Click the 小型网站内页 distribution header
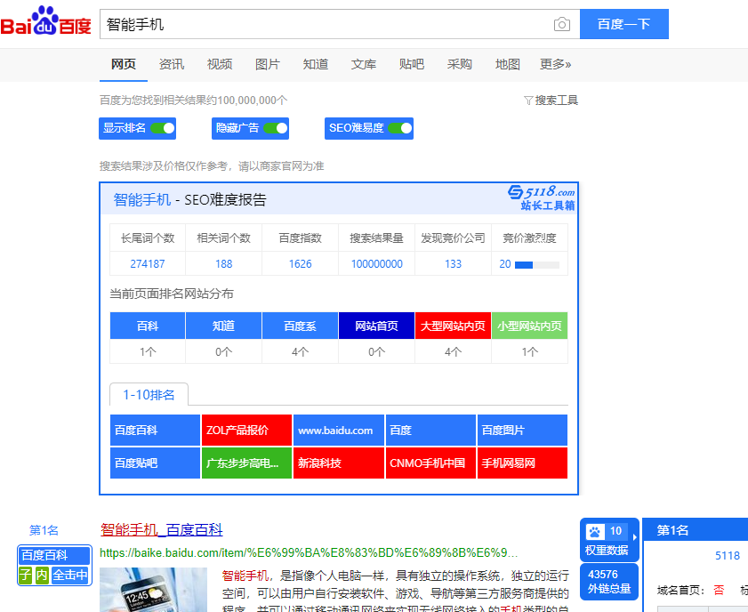This screenshot has height=612, width=748. (x=529, y=326)
